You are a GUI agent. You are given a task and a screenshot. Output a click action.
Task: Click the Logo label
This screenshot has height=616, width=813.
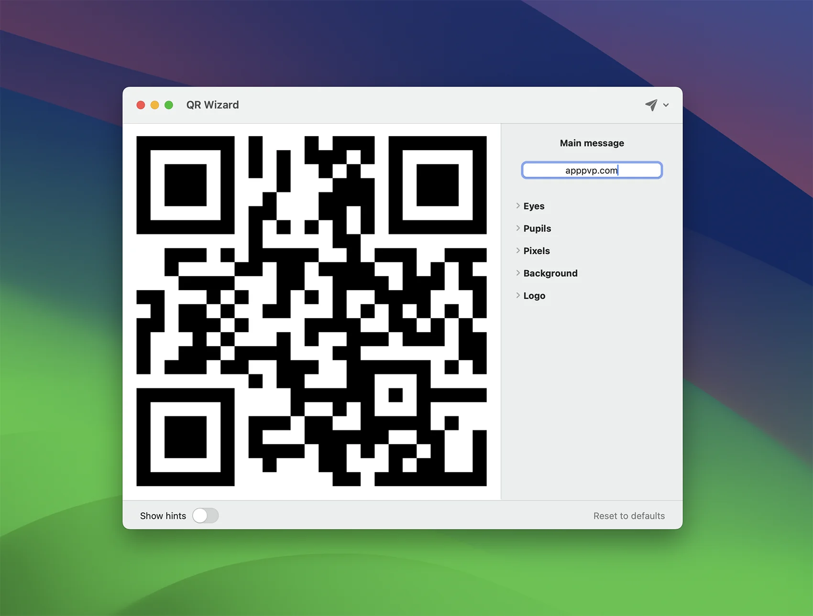coord(534,296)
